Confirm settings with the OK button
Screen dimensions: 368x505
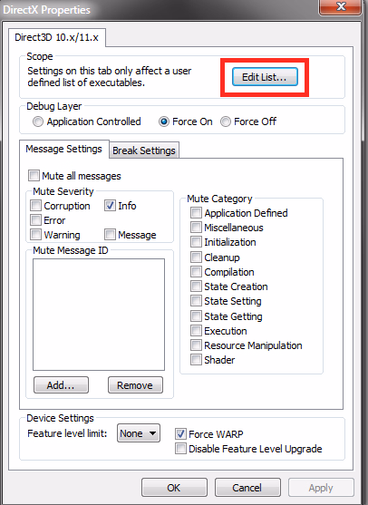(174, 488)
